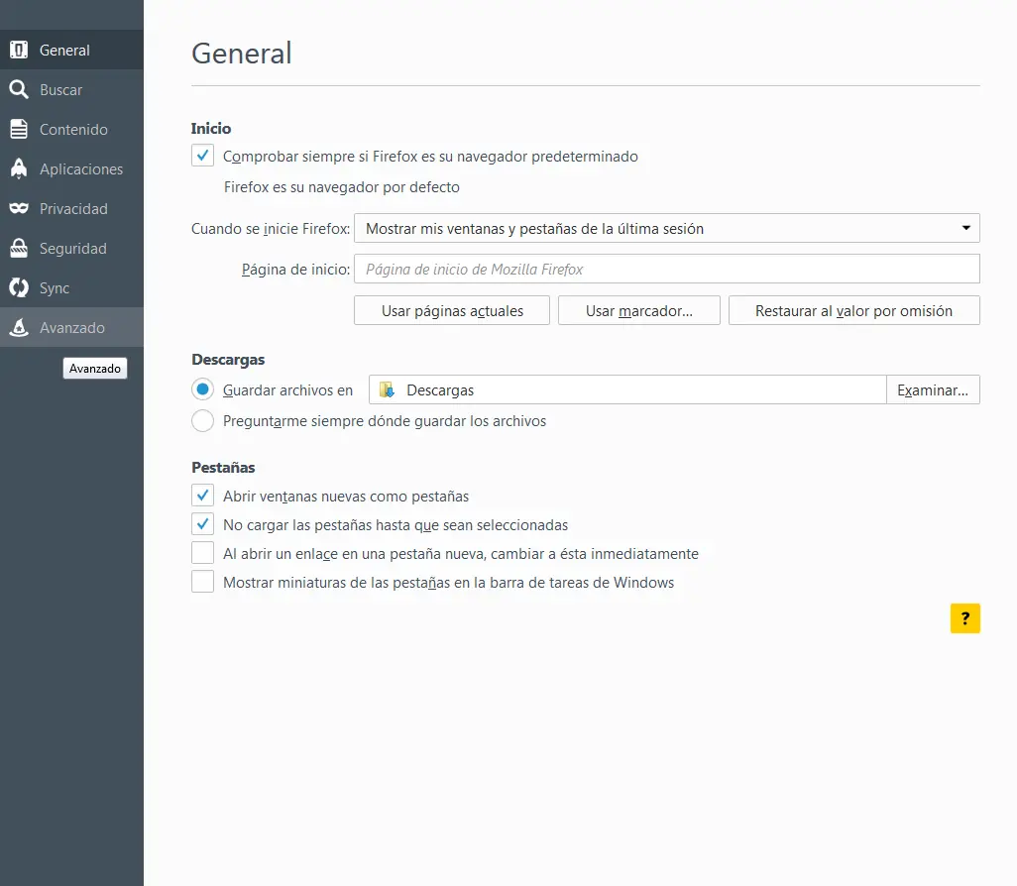
Task: Open the Avanzado section
Action: [71, 327]
